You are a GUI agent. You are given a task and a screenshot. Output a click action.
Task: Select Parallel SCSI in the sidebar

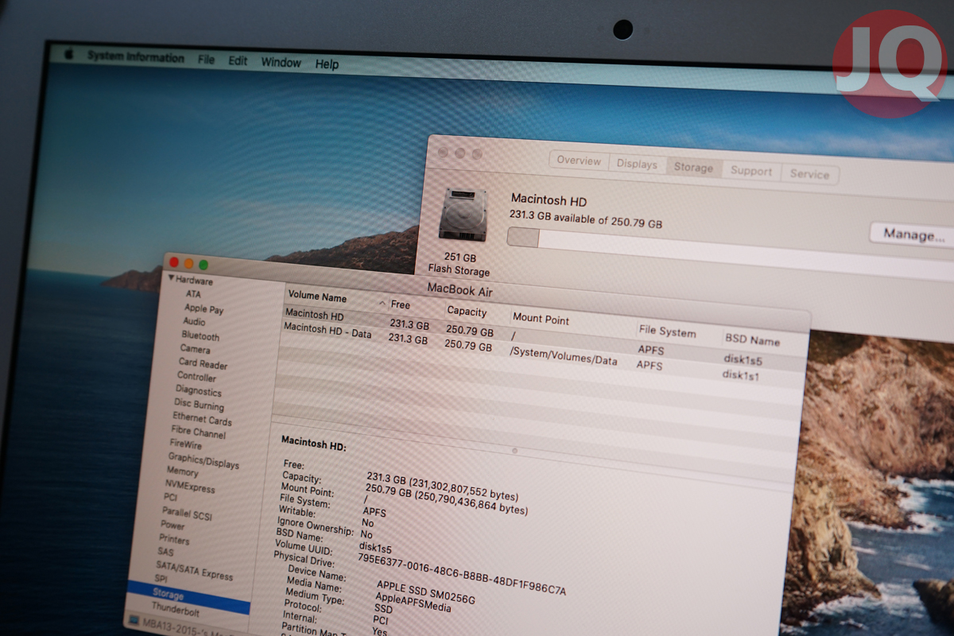click(188, 513)
